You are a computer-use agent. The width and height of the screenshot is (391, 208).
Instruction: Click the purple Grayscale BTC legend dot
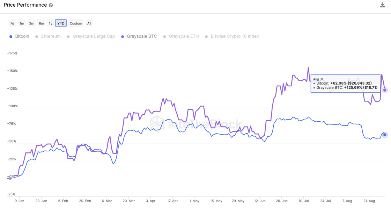123,37
